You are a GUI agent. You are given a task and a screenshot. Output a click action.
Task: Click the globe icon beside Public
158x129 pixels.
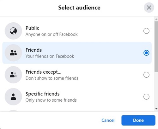click(x=13, y=31)
